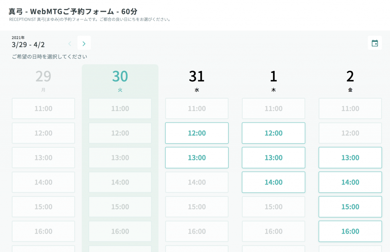Click the previous week left chevron

click(70, 43)
